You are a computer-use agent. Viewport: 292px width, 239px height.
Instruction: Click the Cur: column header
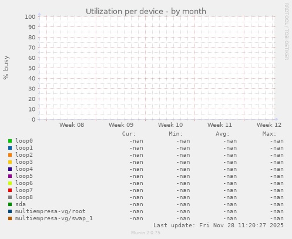pos(129,134)
